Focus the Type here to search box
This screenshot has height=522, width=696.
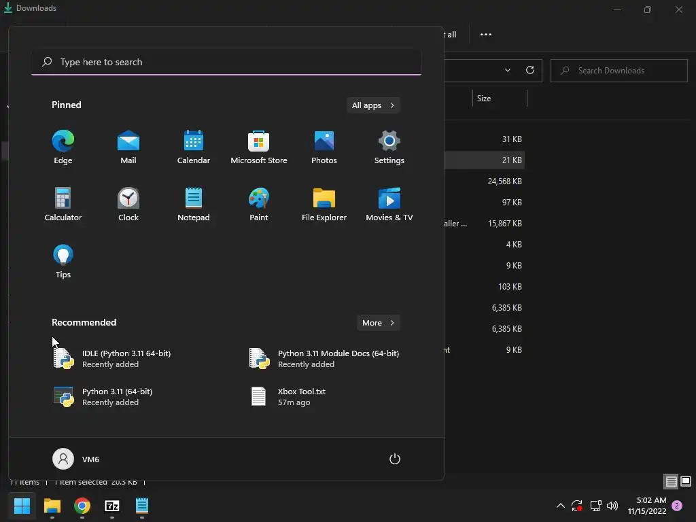tap(226, 62)
